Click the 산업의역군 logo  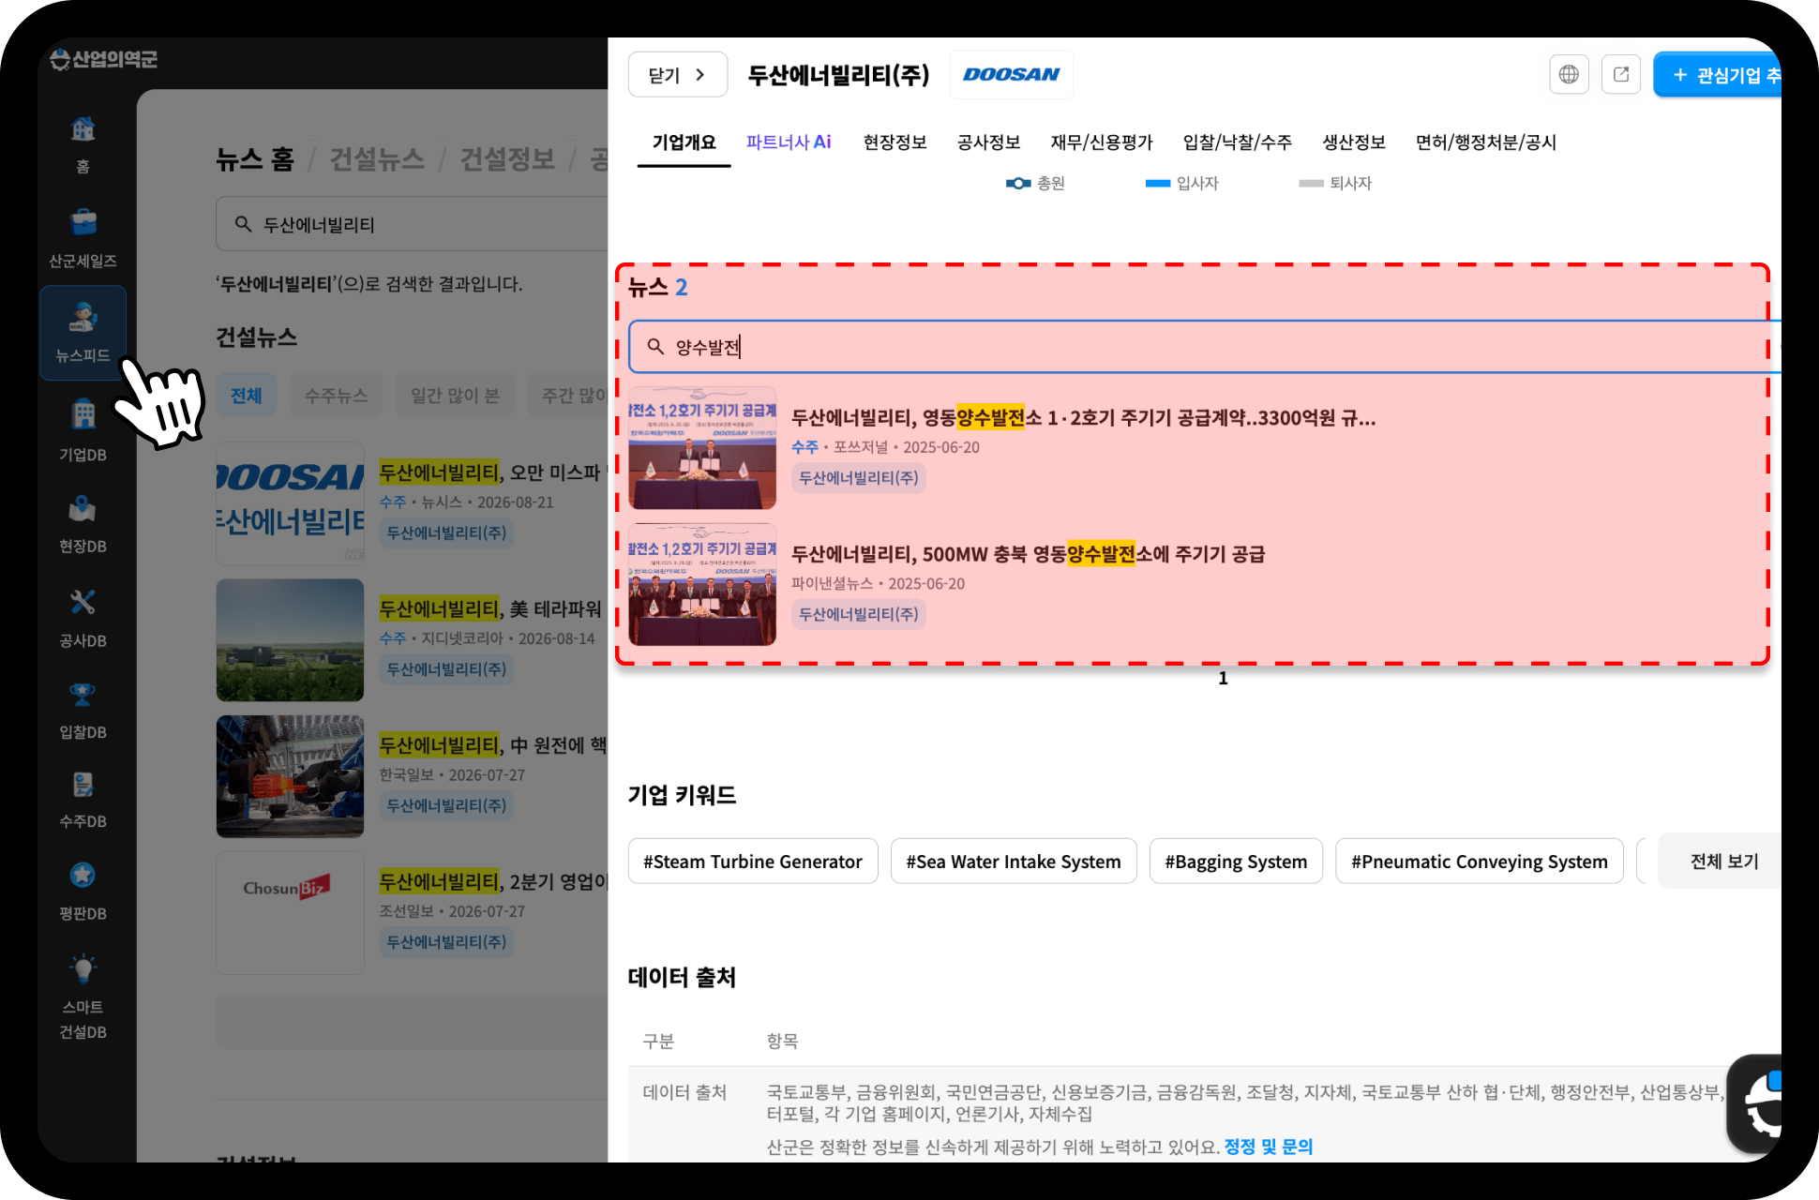point(103,59)
